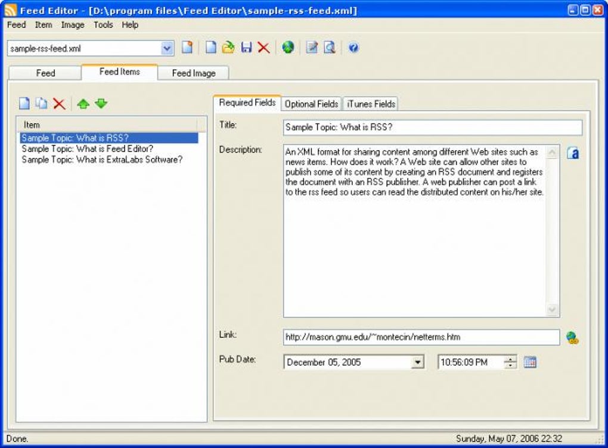Open the sample-rss-feed.xml file dropdown

pyautogui.click(x=167, y=48)
